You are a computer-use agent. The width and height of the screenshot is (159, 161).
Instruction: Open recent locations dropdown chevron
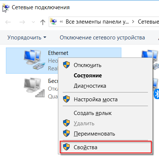(x=33, y=22)
